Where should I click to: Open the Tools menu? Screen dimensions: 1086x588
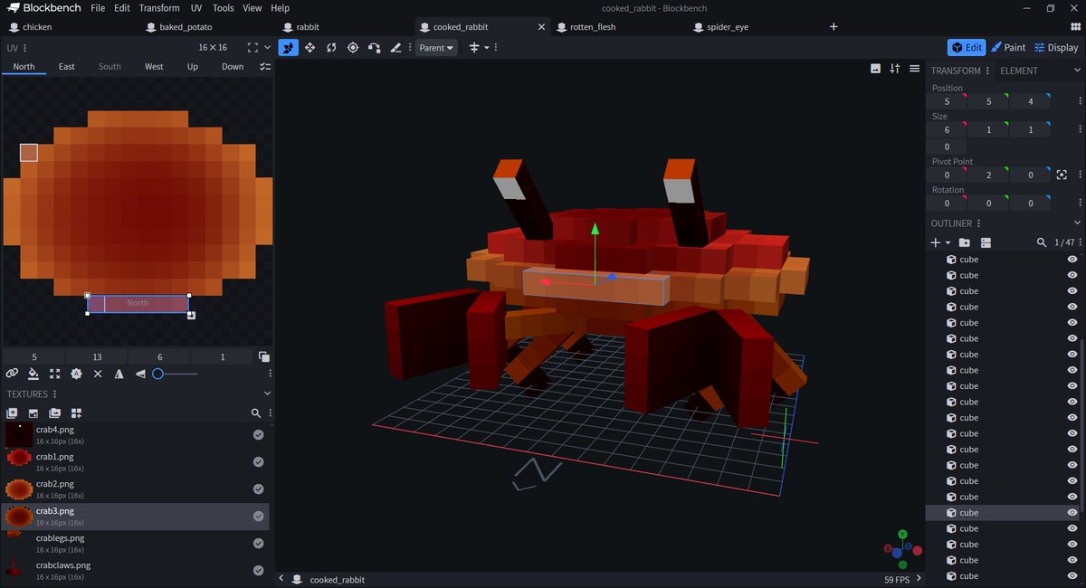[223, 7]
